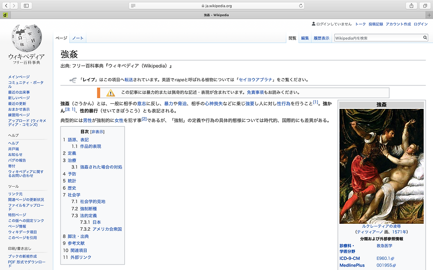
Task: Click the Wikipedia globe logo
Action: coord(26,38)
